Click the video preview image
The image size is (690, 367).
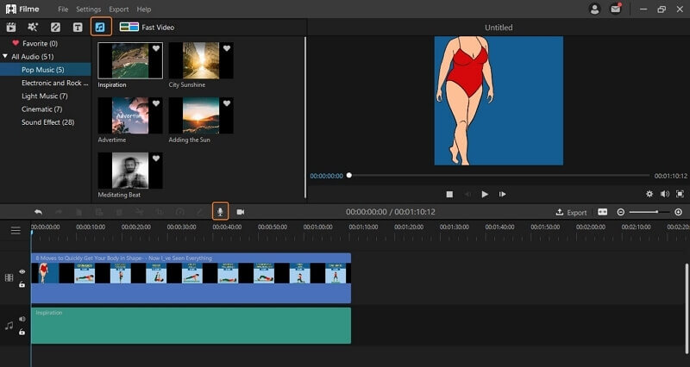click(x=499, y=101)
